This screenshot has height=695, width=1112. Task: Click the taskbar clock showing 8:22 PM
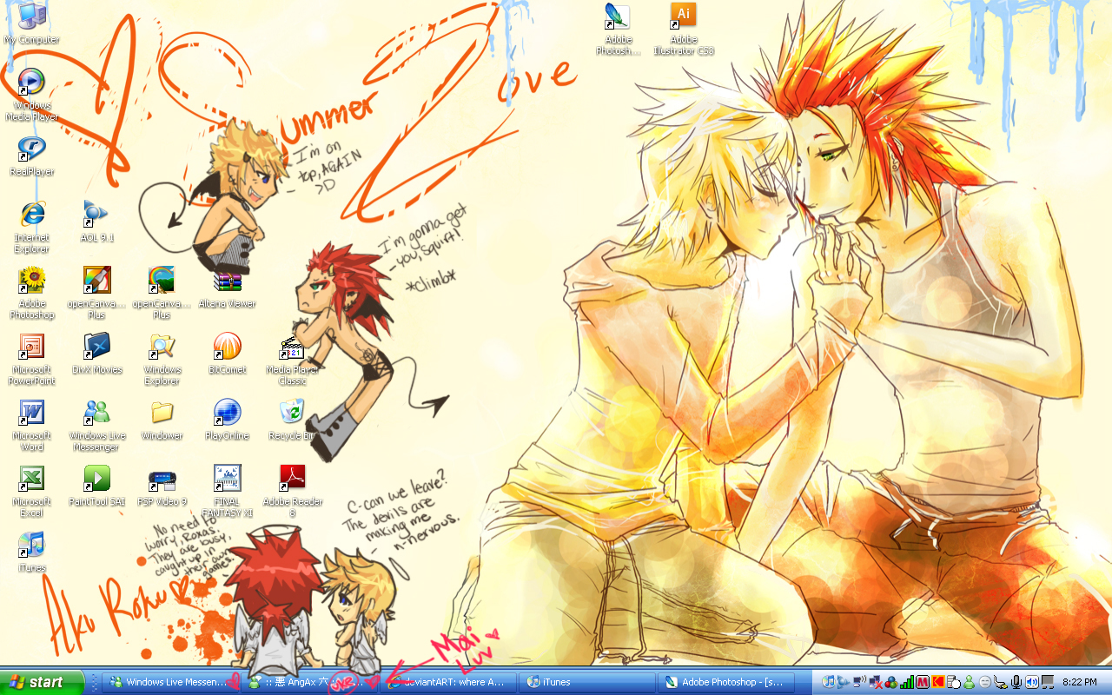[1080, 682]
